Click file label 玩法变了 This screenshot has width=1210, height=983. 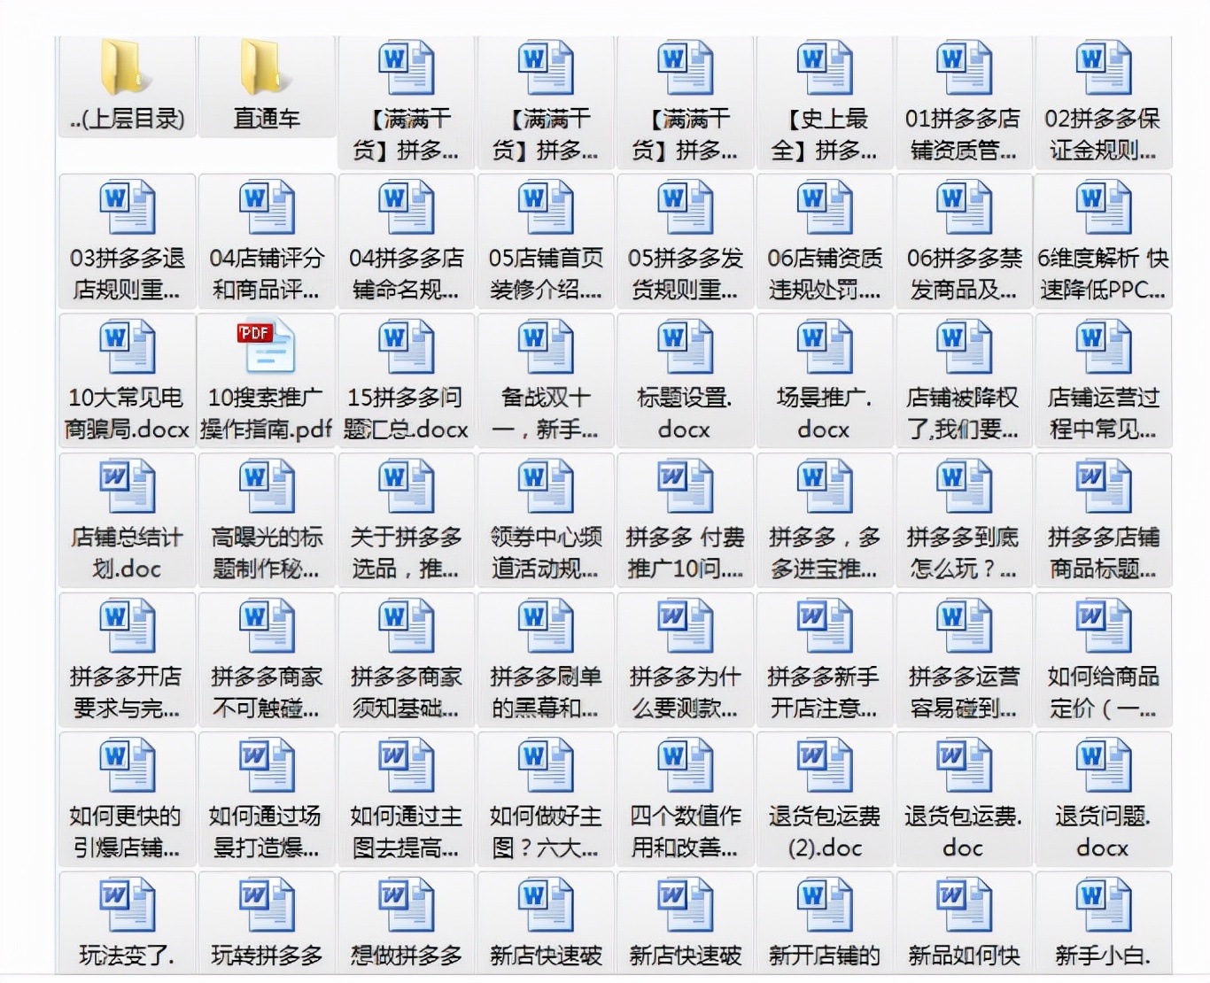pyautogui.click(x=127, y=956)
